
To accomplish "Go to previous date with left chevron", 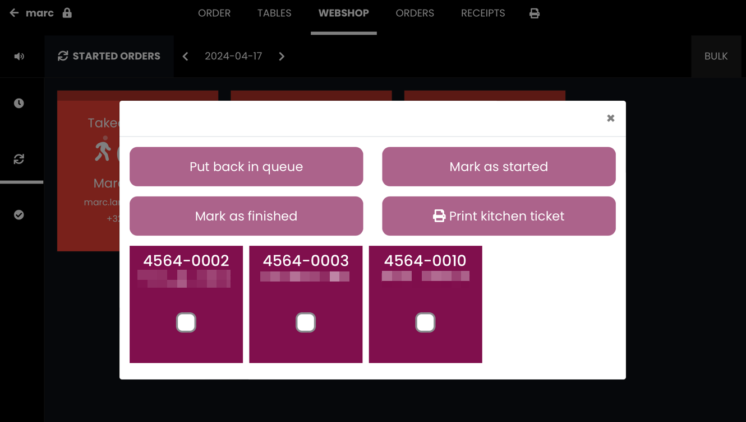I will pos(185,57).
